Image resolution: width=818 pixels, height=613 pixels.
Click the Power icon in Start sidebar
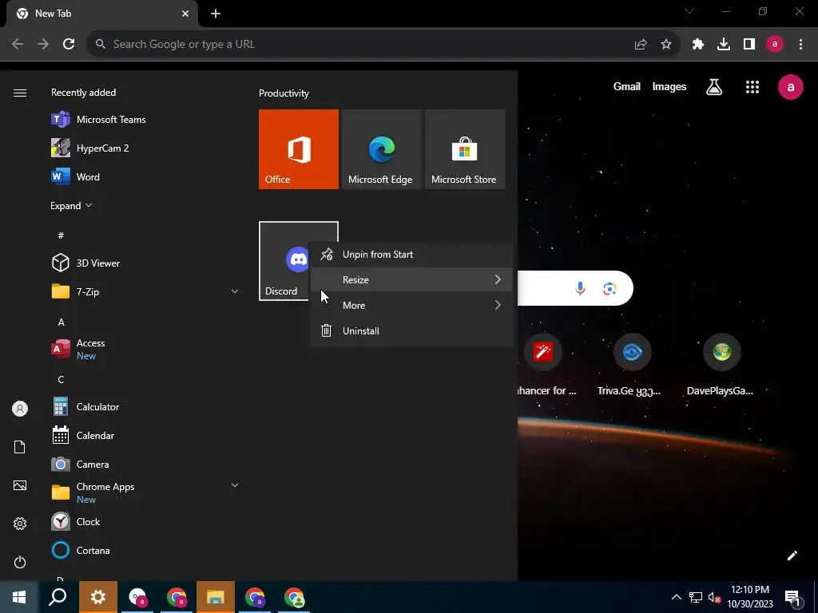point(20,562)
